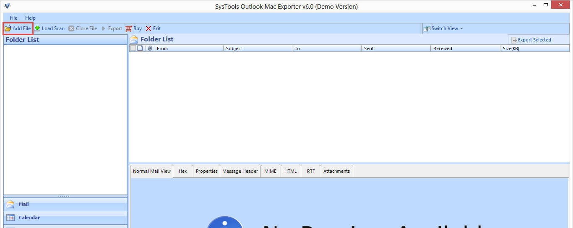This screenshot has height=228, width=573.
Task: Open the Properties tab
Action: 207,171
